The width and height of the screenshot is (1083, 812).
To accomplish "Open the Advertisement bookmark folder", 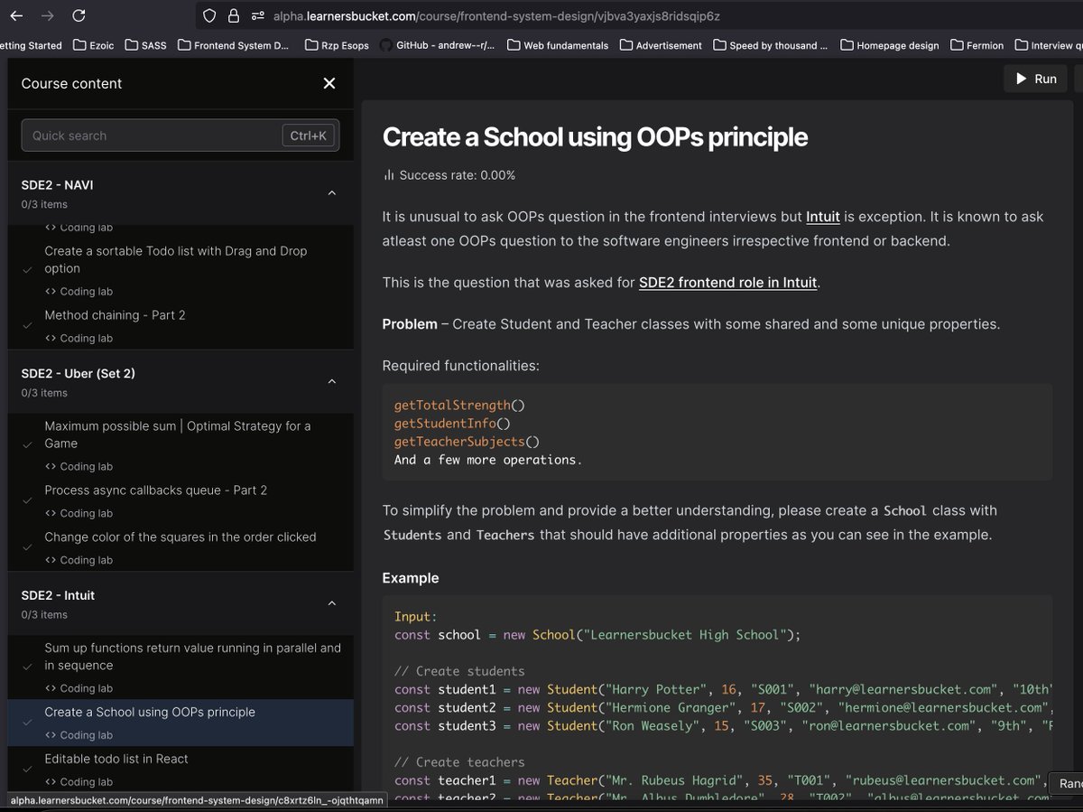I will coord(661,45).
